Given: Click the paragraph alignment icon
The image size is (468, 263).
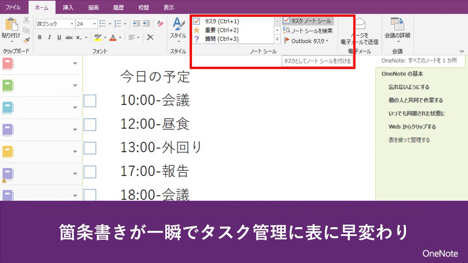Looking at the screenshot, I should pyautogui.click(x=132, y=37).
